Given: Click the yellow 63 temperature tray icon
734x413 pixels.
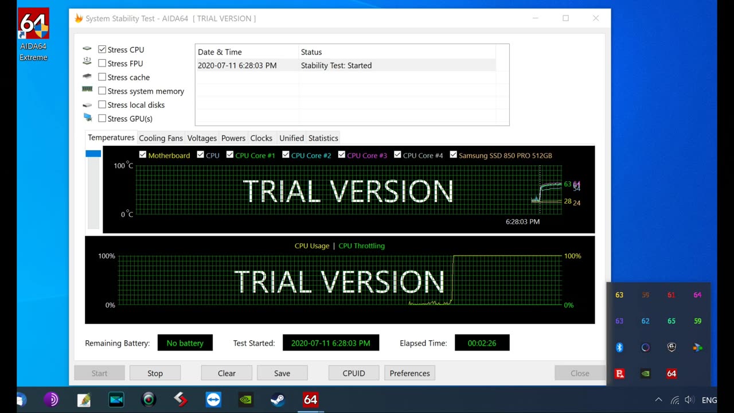Looking at the screenshot, I should tap(619, 295).
